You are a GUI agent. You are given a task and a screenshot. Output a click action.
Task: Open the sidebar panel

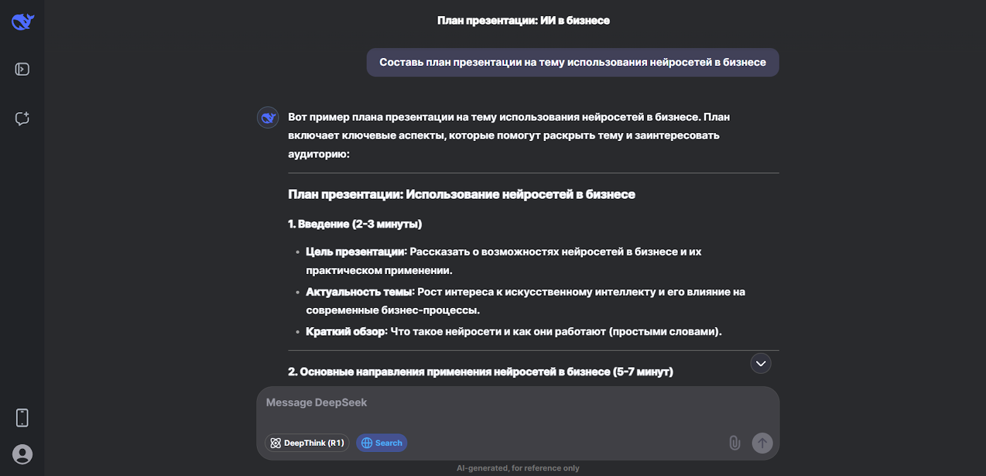22,69
